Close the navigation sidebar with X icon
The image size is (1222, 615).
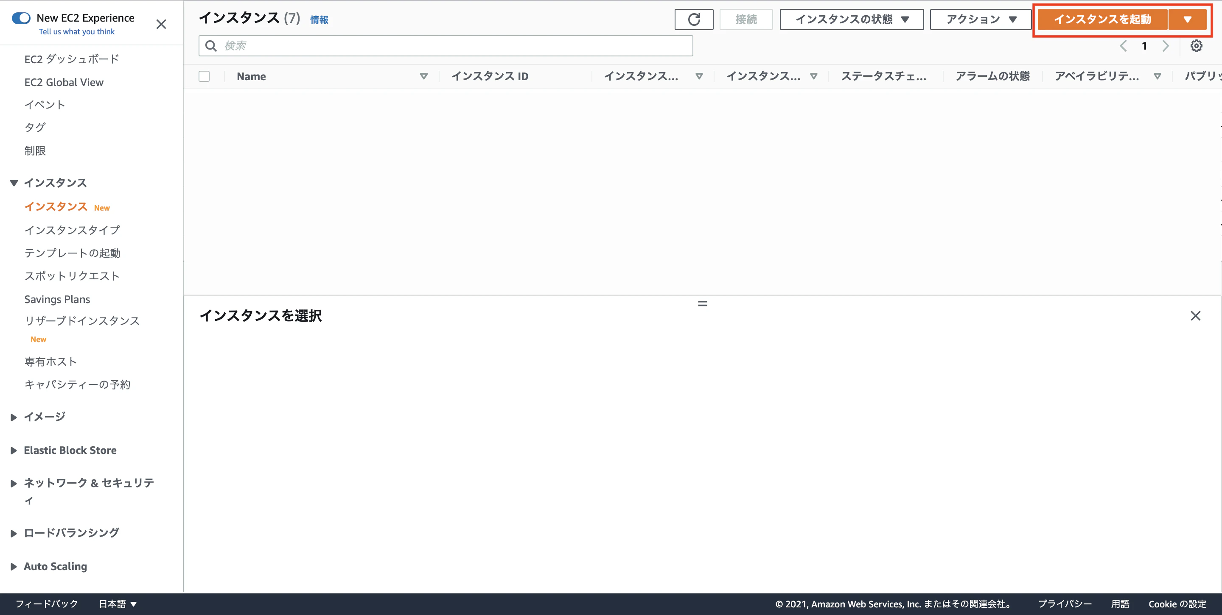pyautogui.click(x=161, y=24)
